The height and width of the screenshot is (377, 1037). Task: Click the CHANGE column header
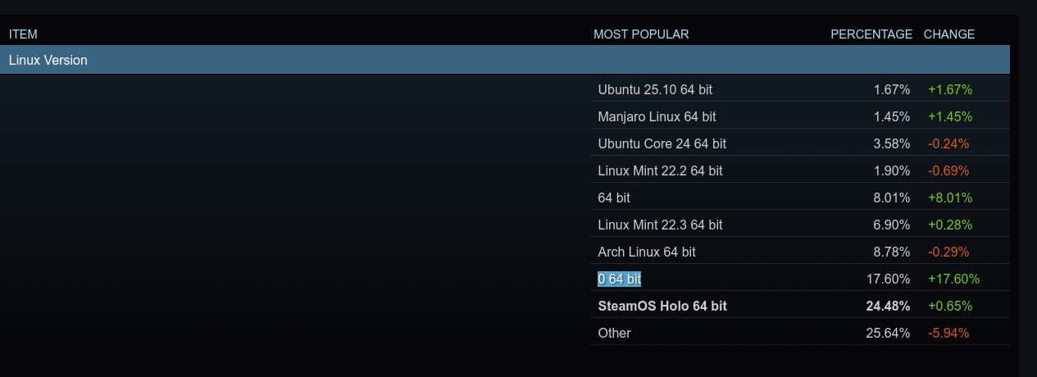(x=949, y=34)
